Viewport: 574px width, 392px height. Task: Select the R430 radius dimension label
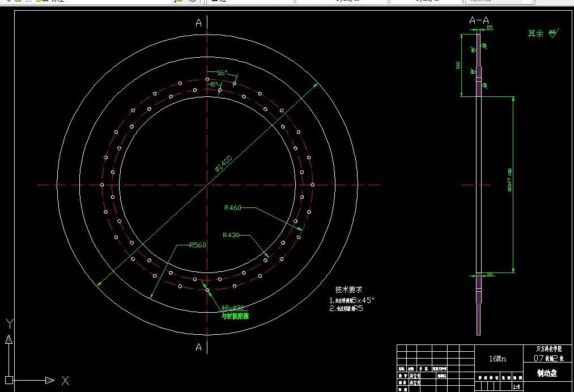point(231,235)
